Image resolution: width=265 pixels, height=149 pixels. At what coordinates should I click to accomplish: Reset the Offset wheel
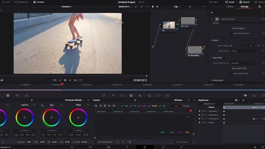pyautogui.click(x=88, y=105)
